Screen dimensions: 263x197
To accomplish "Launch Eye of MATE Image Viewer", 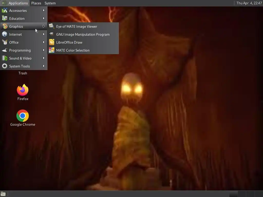I will coord(83,26).
